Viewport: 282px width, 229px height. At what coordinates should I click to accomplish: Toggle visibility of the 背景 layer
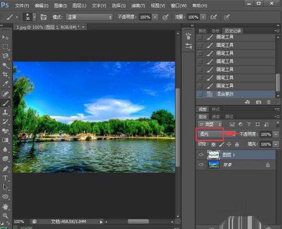[x=201, y=165]
